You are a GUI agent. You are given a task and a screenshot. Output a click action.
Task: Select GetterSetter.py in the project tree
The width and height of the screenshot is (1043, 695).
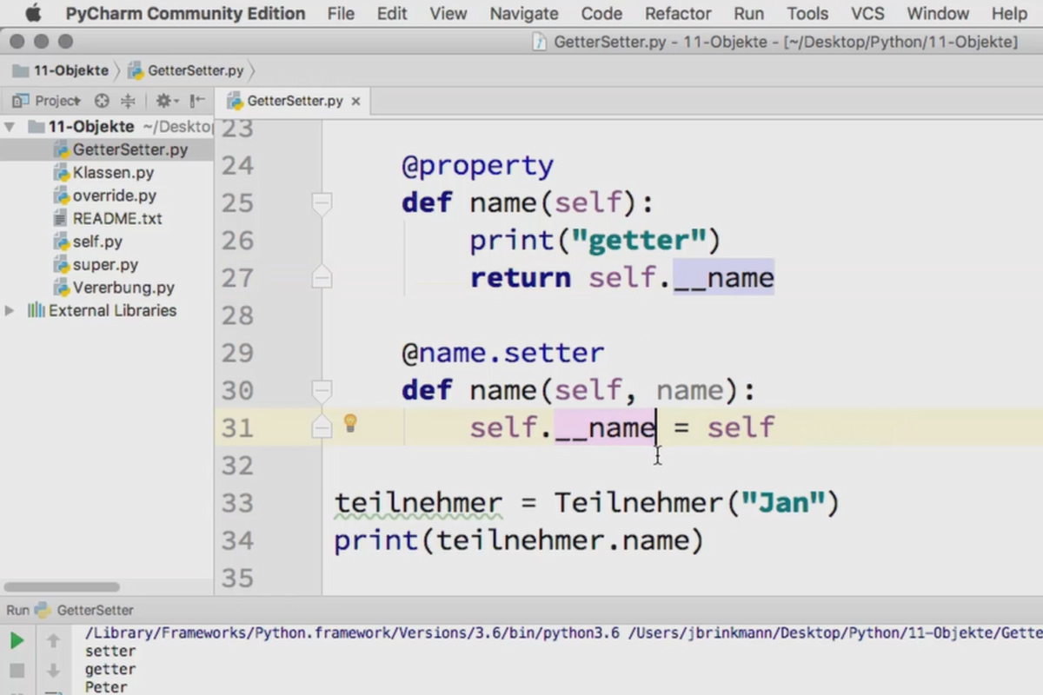click(x=130, y=149)
